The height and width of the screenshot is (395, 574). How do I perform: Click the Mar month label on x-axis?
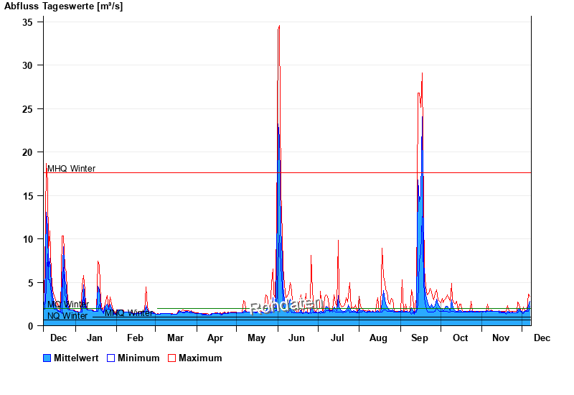(175, 338)
